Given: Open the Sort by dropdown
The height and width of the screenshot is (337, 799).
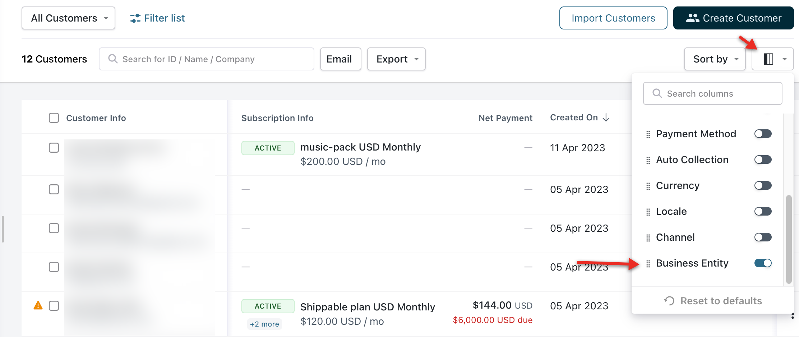Looking at the screenshot, I should pos(715,59).
